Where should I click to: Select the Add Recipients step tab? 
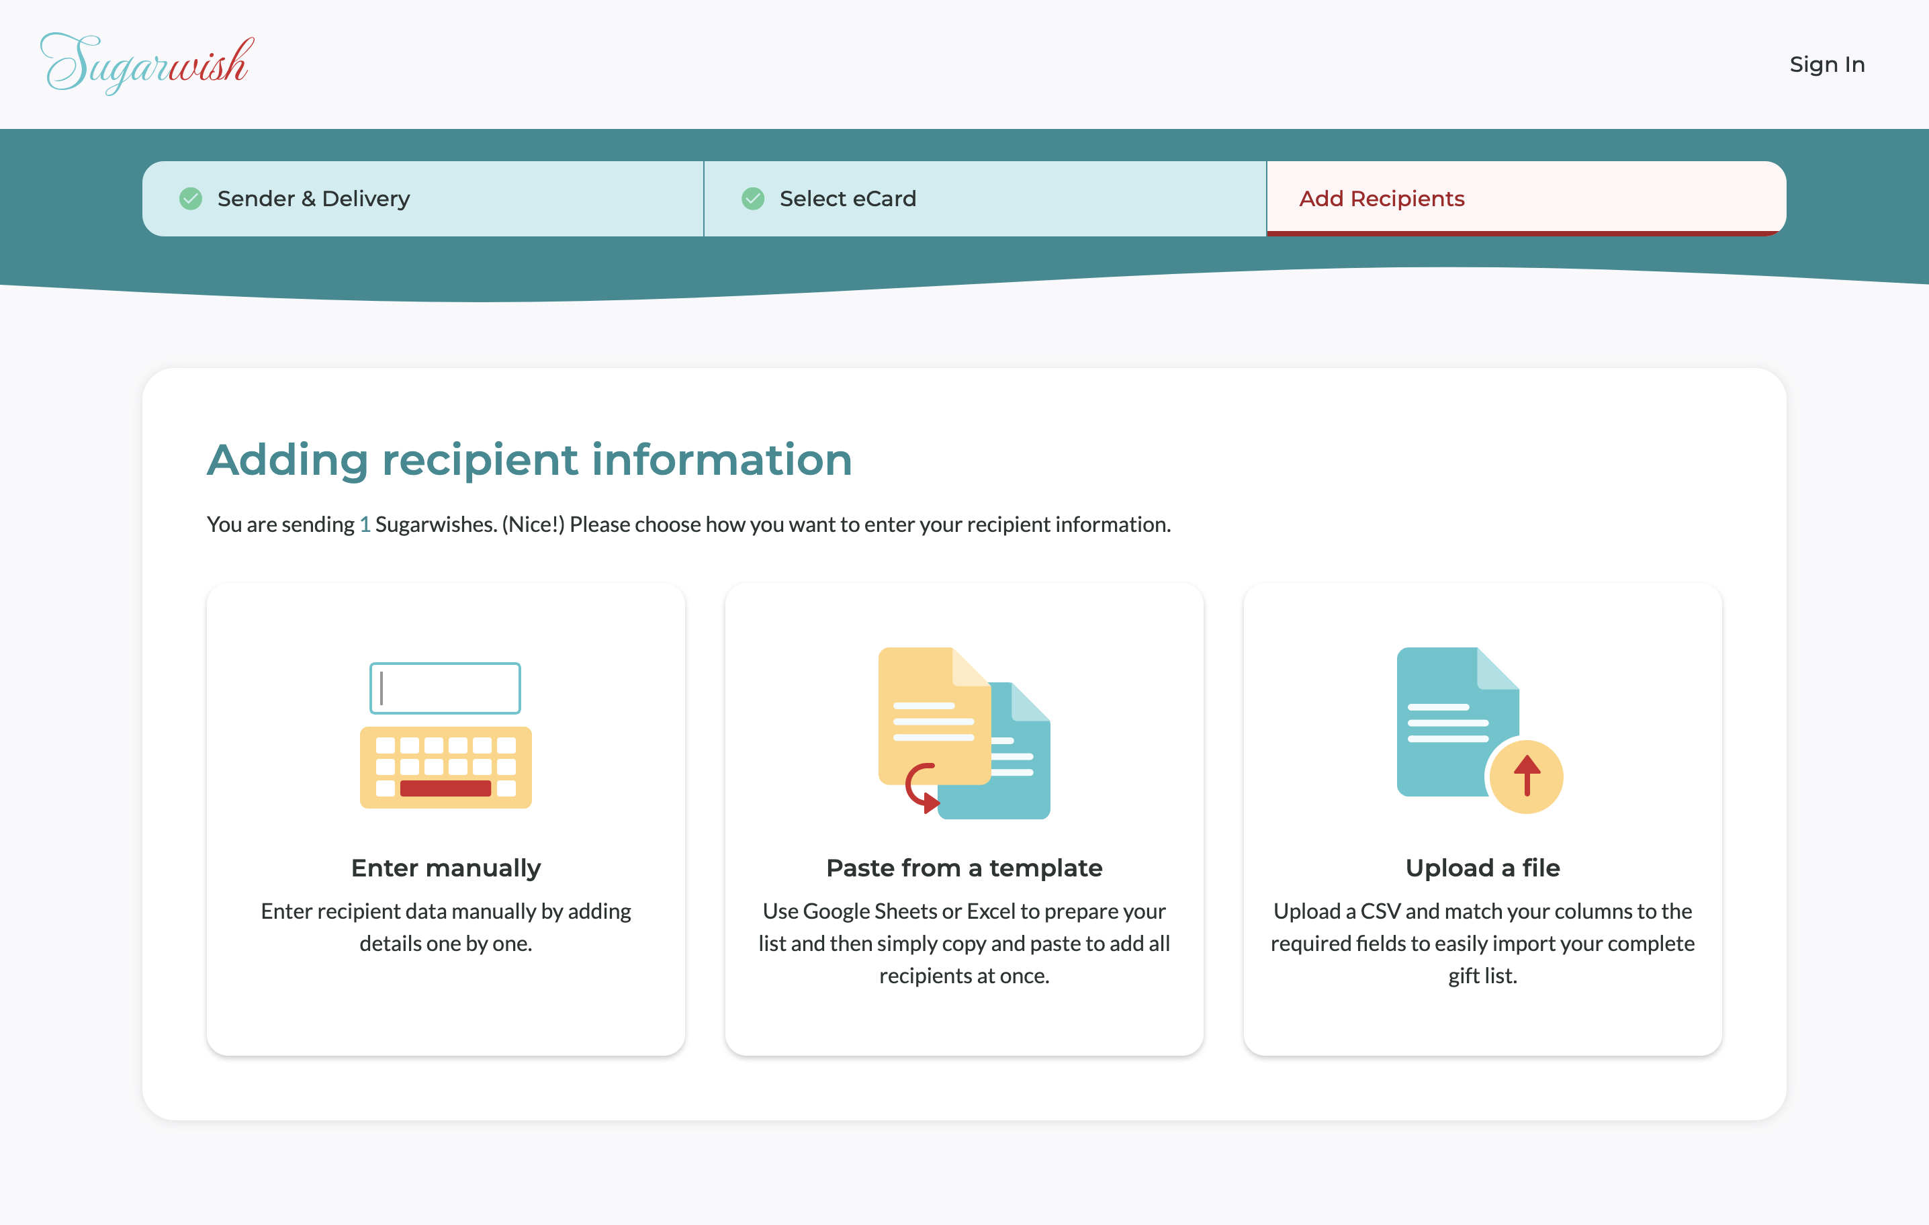click(1526, 199)
